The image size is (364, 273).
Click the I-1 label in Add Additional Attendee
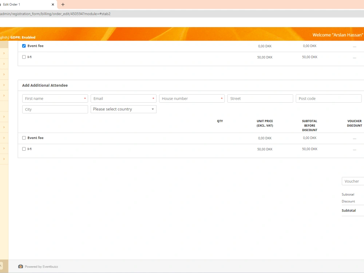click(29, 149)
